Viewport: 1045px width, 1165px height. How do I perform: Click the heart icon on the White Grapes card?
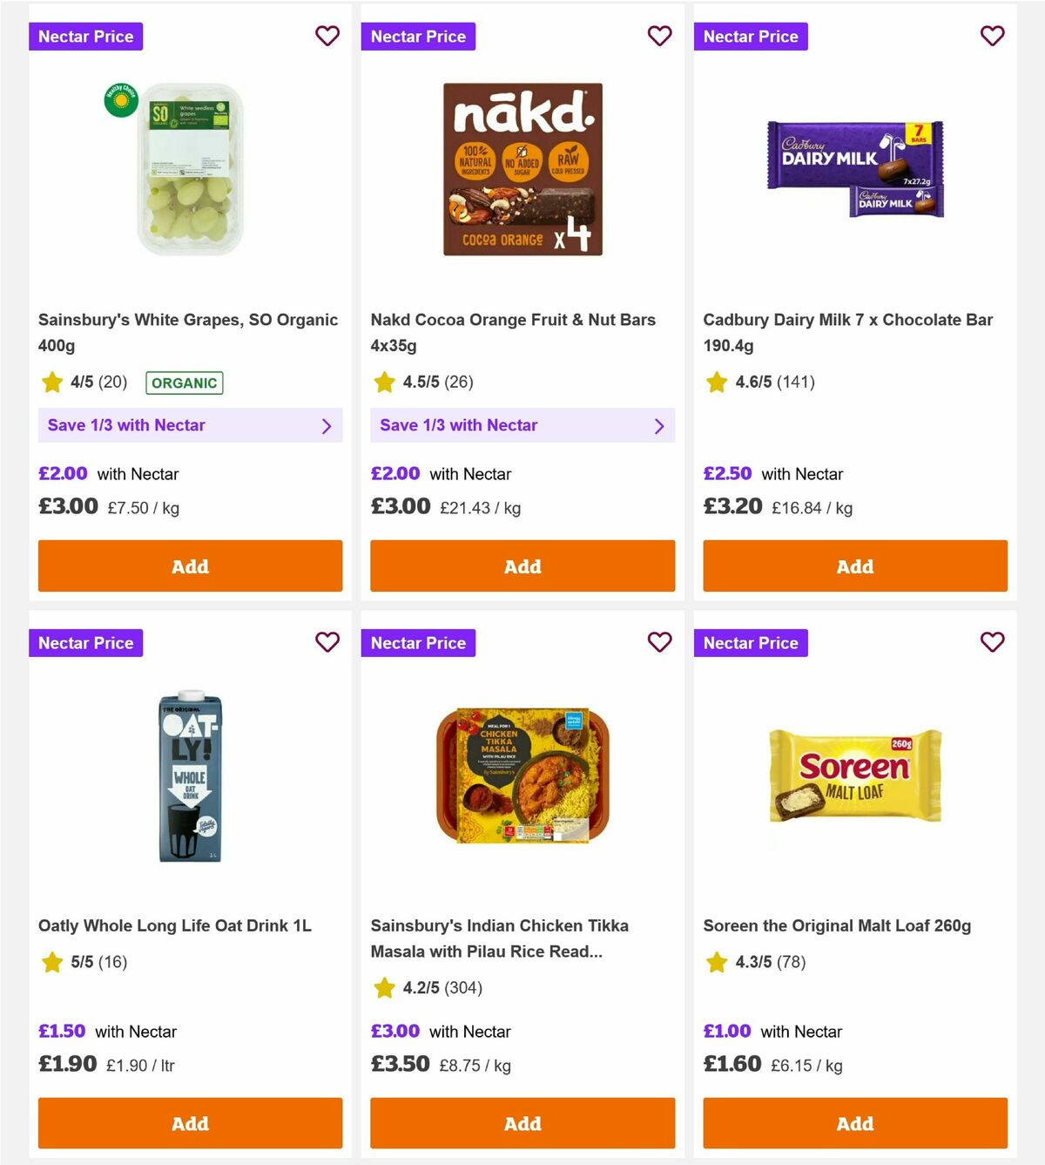point(327,36)
